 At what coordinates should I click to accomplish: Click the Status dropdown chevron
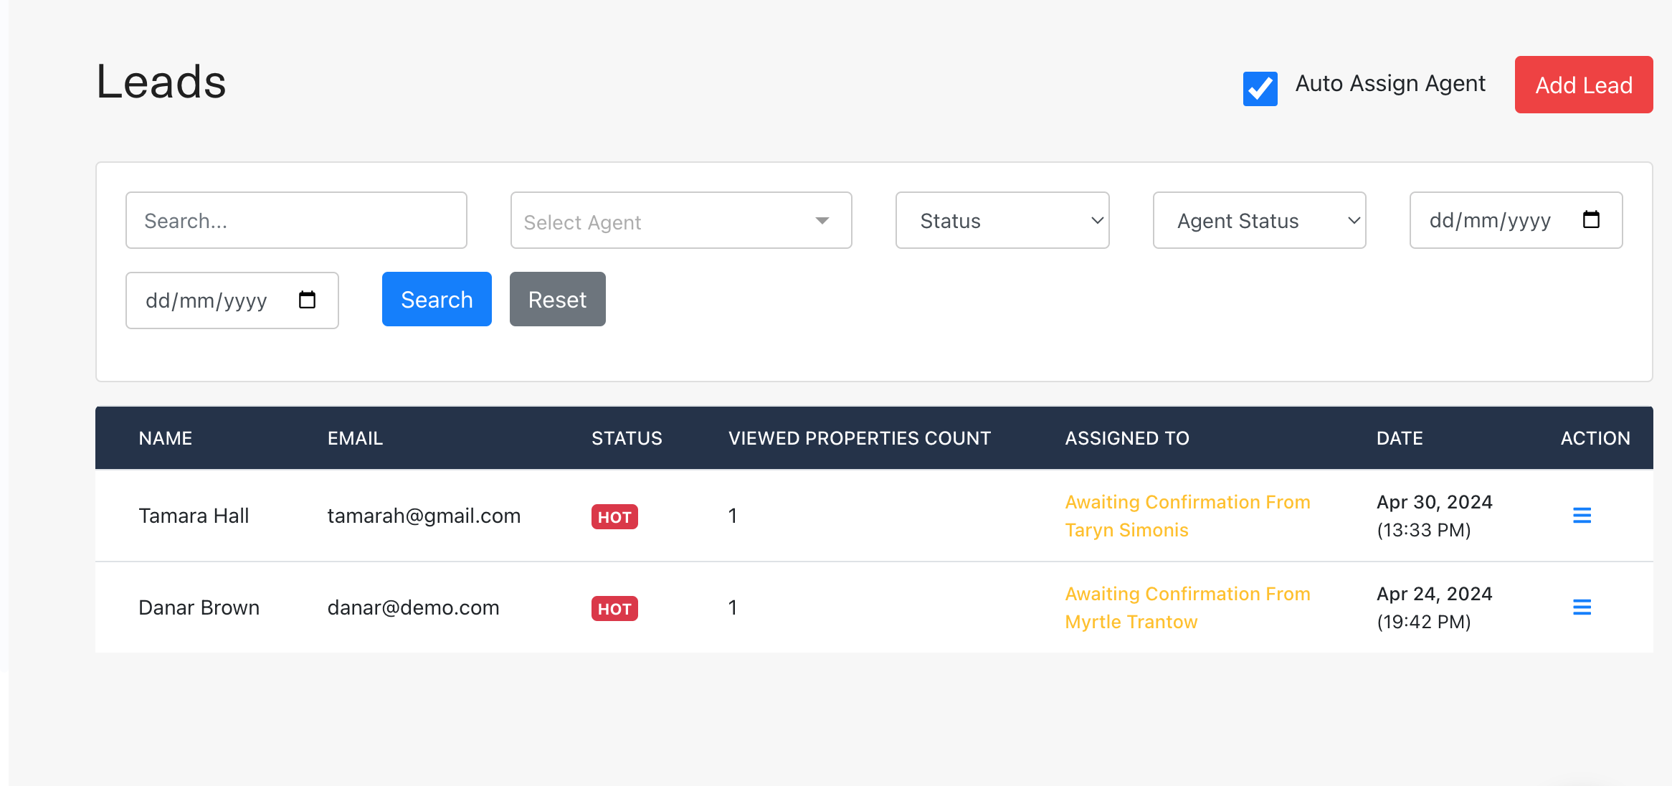(x=1096, y=220)
